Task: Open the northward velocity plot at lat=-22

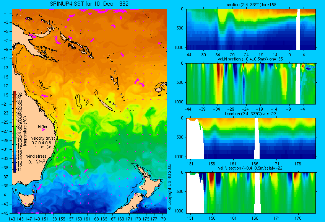Action: pyautogui.click(x=251, y=193)
